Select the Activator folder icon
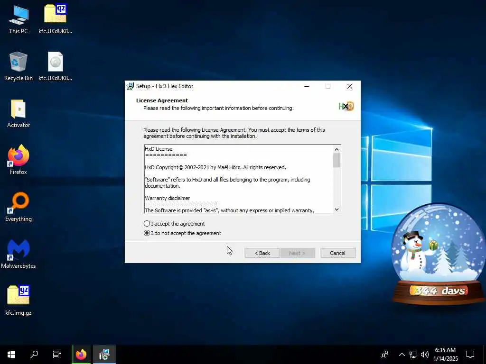486x364 pixels. [x=19, y=113]
